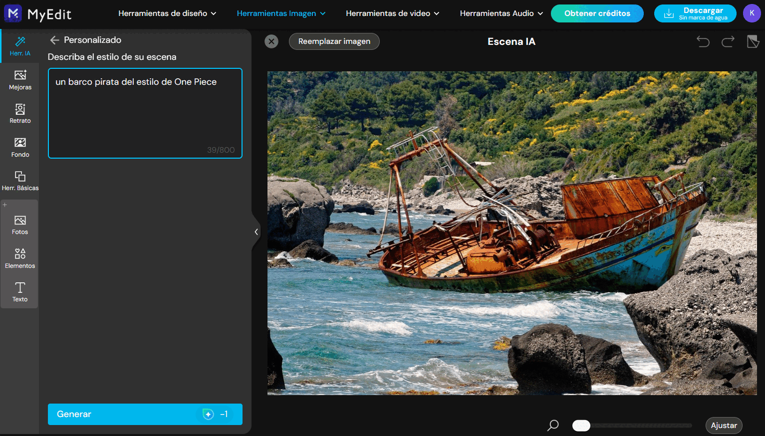Click Reemplazar imagen button
Screen dimensions: 765x436
[x=334, y=41]
